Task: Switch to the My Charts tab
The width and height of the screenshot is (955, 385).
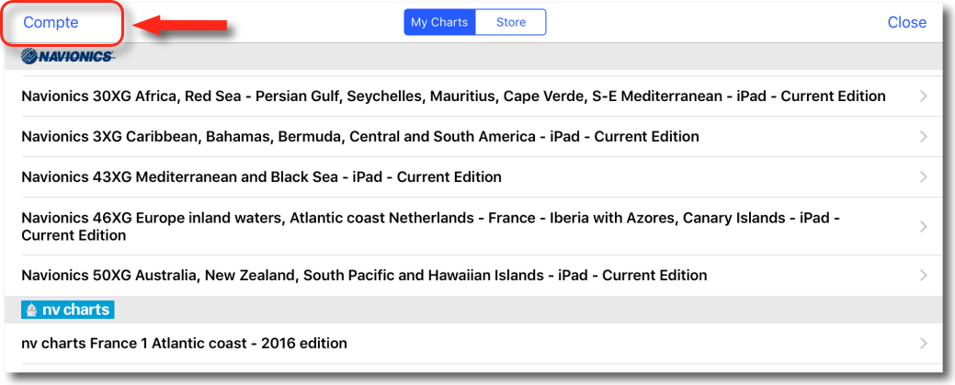Action: tap(439, 23)
